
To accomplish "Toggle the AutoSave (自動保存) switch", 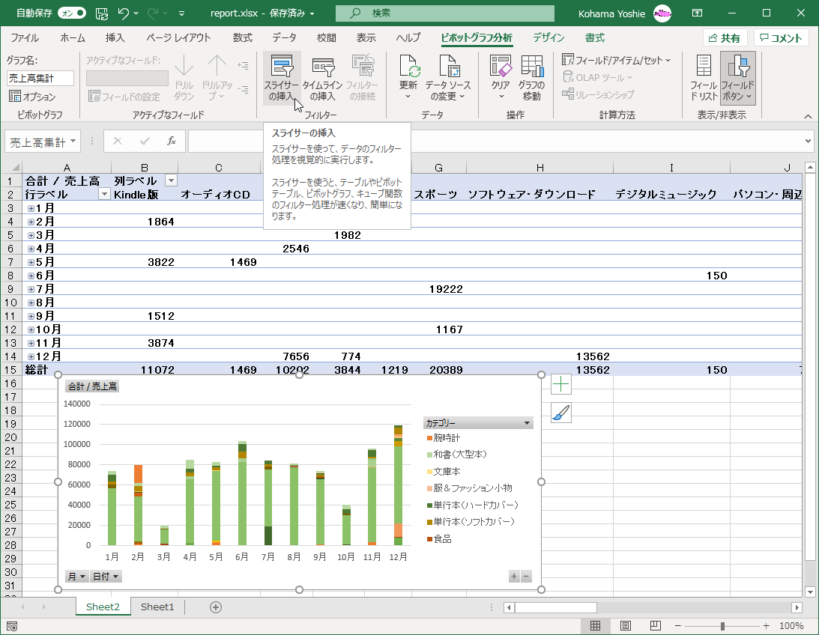I will point(71,13).
